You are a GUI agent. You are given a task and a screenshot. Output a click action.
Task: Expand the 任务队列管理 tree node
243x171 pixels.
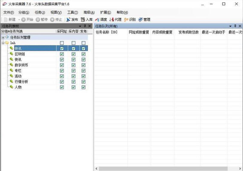pos(3,38)
